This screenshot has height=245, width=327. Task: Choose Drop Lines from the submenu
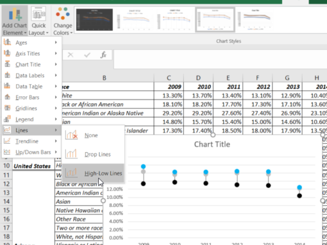pyautogui.click(x=93, y=154)
